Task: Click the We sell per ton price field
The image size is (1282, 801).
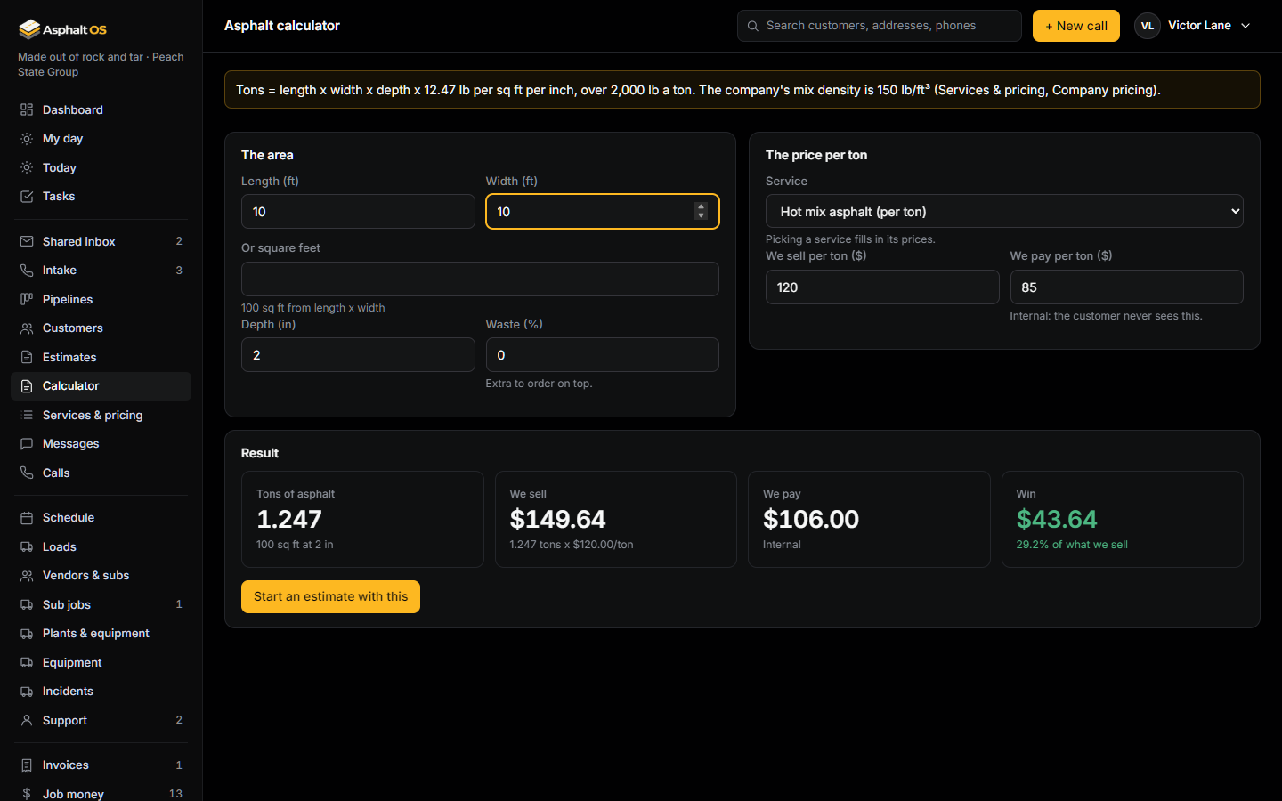Action: 882,287
